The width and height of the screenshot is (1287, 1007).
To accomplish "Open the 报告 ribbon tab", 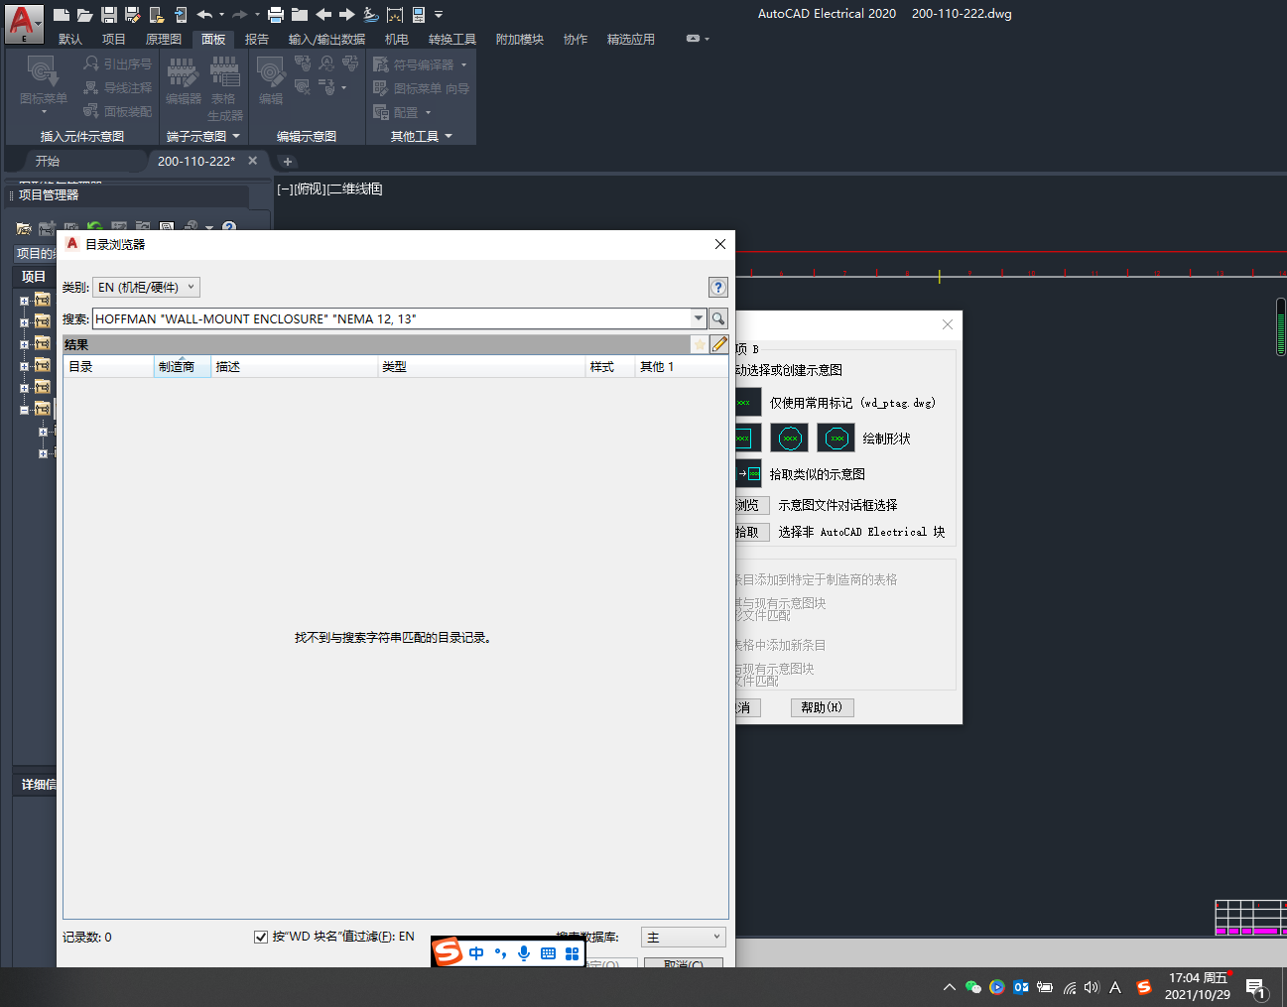I will point(257,40).
